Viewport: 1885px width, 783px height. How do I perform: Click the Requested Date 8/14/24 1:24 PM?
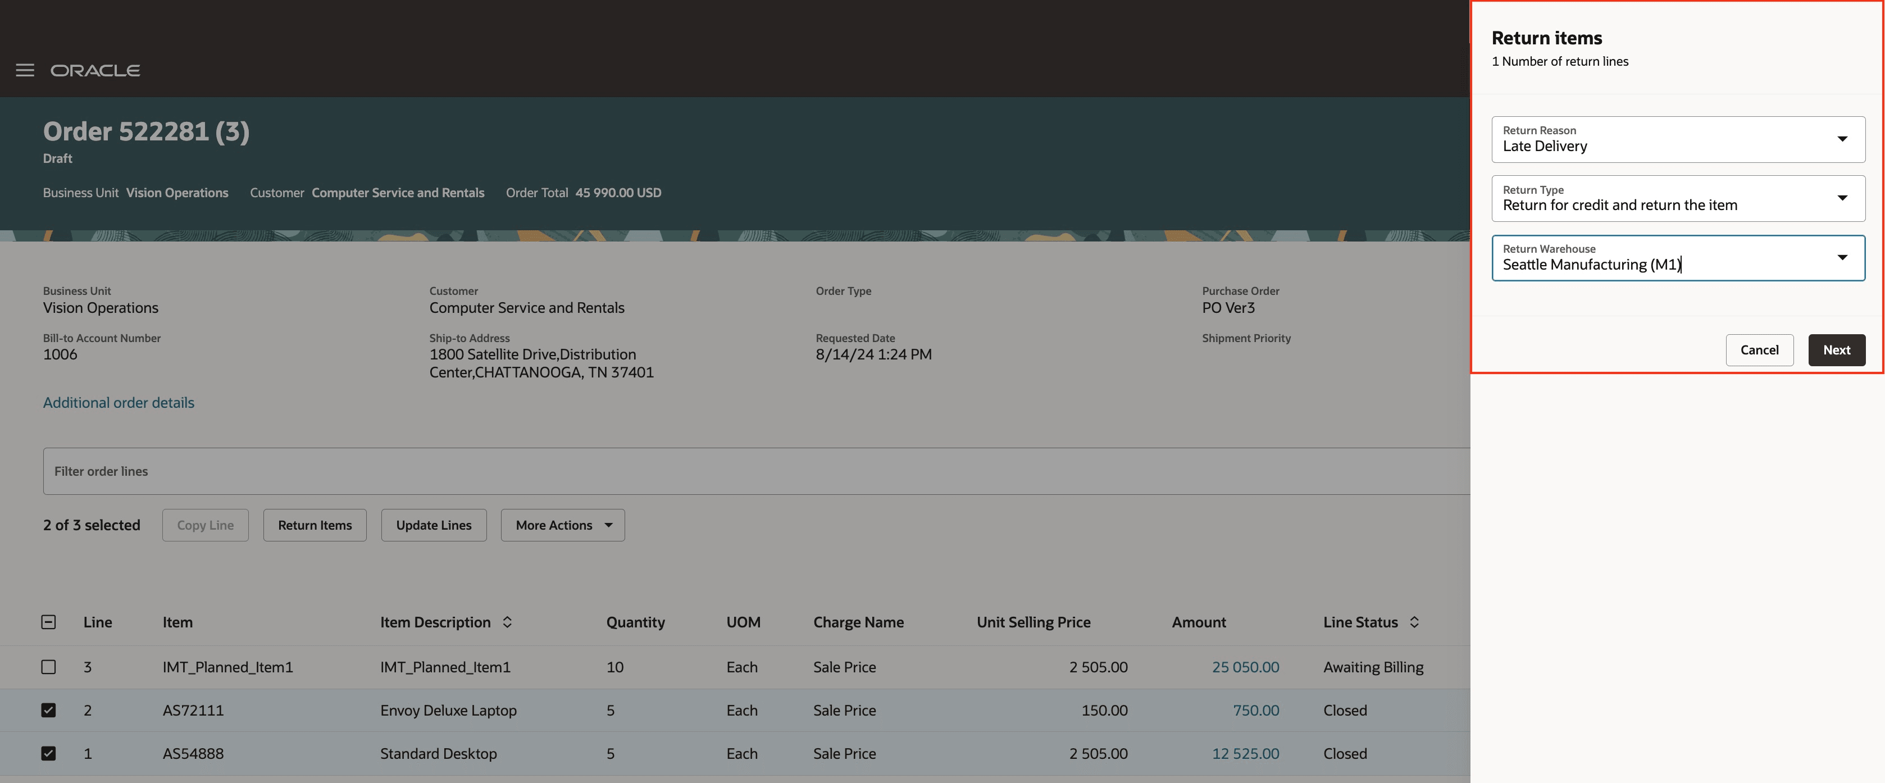pyautogui.click(x=874, y=354)
